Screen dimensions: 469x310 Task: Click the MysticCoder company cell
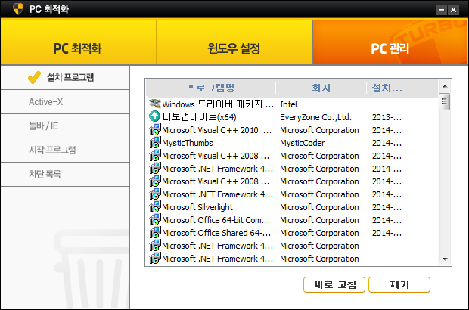(x=302, y=143)
